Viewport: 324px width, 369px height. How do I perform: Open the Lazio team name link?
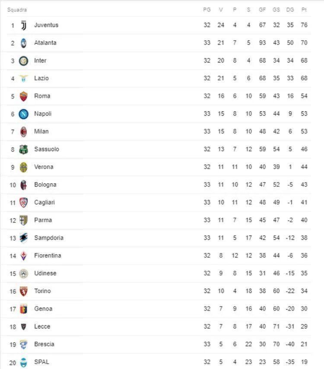(x=41, y=78)
